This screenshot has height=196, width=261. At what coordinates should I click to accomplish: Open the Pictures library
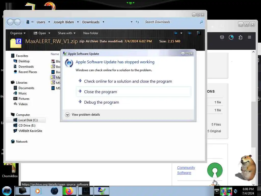[21, 99]
